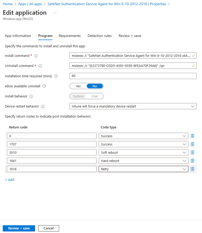The image size is (202, 233).
Task: Open SafeNet Agent Properties breadcrumb
Action: [x=107, y=4]
